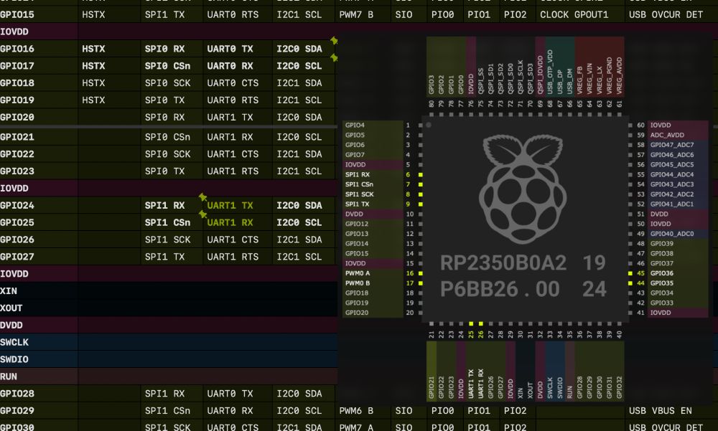Image resolution: width=718 pixels, height=431 pixels.
Task: Select I2C0 SDA in the GPIO20 row
Action: (299, 117)
